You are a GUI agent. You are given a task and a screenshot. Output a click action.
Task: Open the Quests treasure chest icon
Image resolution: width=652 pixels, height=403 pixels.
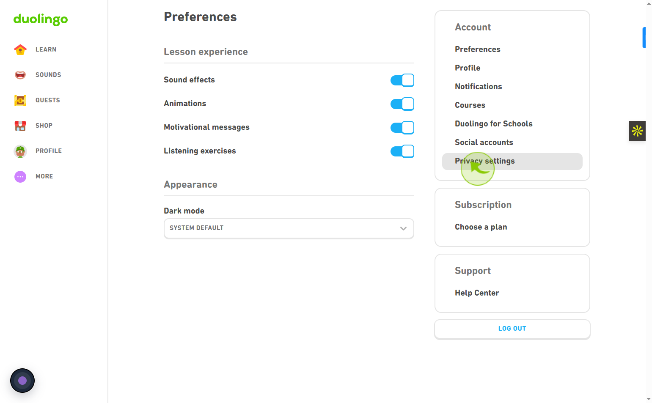[x=20, y=100]
